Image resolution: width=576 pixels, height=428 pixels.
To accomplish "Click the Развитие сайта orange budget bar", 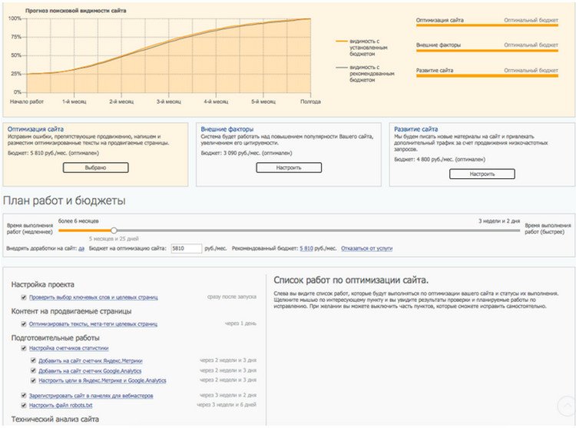I will [487, 75].
